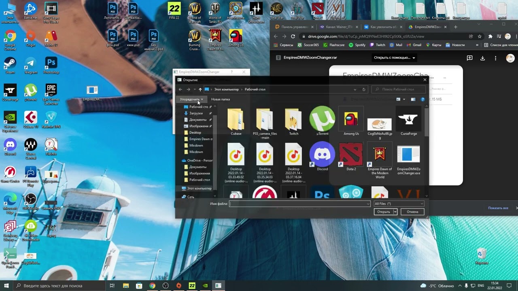The height and width of the screenshot is (291, 518).
Task: Click the 'Имя файла' input field
Action: point(299,204)
